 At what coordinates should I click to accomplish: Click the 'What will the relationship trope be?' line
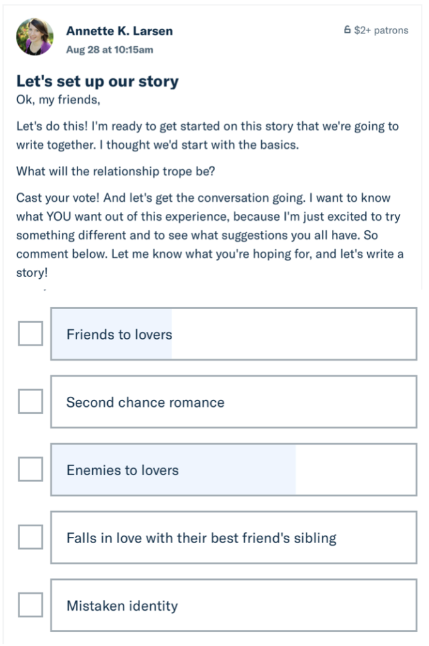tap(115, 171)
